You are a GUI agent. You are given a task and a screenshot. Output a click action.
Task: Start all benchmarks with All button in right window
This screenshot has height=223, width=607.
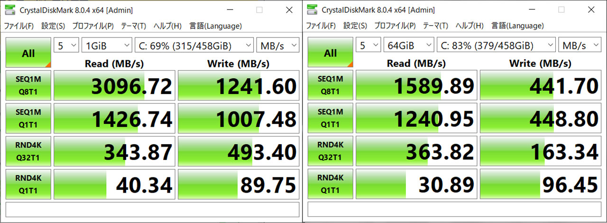click(x=331, y=53)
